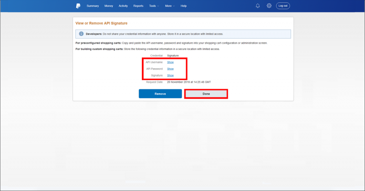Click the 'Developers:' notice text
The height and width of the screenshot is (191, 365).
(94, 34)
